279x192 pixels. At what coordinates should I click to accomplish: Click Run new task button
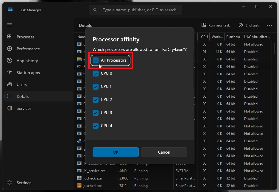click(216, 25)
